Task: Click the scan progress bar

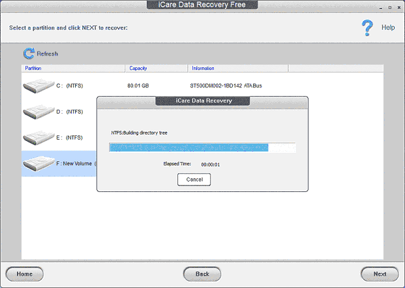Action: (202, 148)
